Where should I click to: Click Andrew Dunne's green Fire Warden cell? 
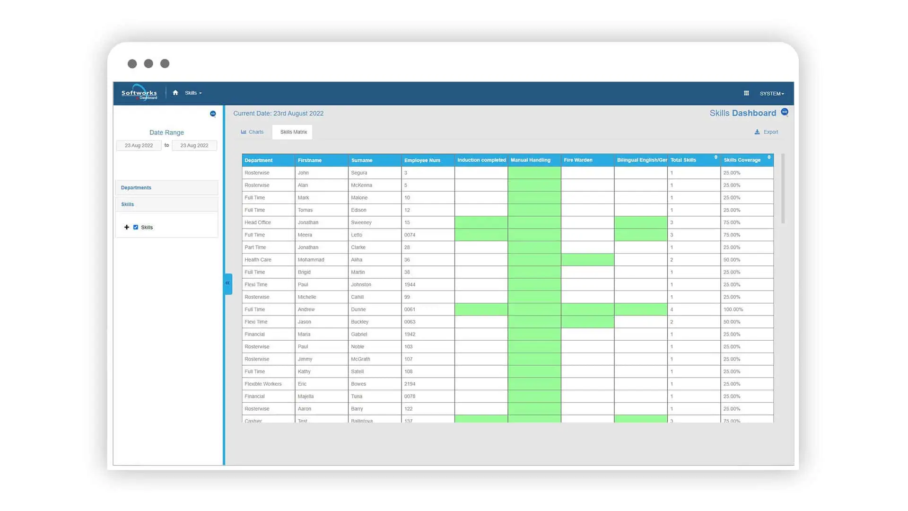(587, 309)
